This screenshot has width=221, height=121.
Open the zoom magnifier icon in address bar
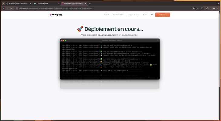coord(198,8)
